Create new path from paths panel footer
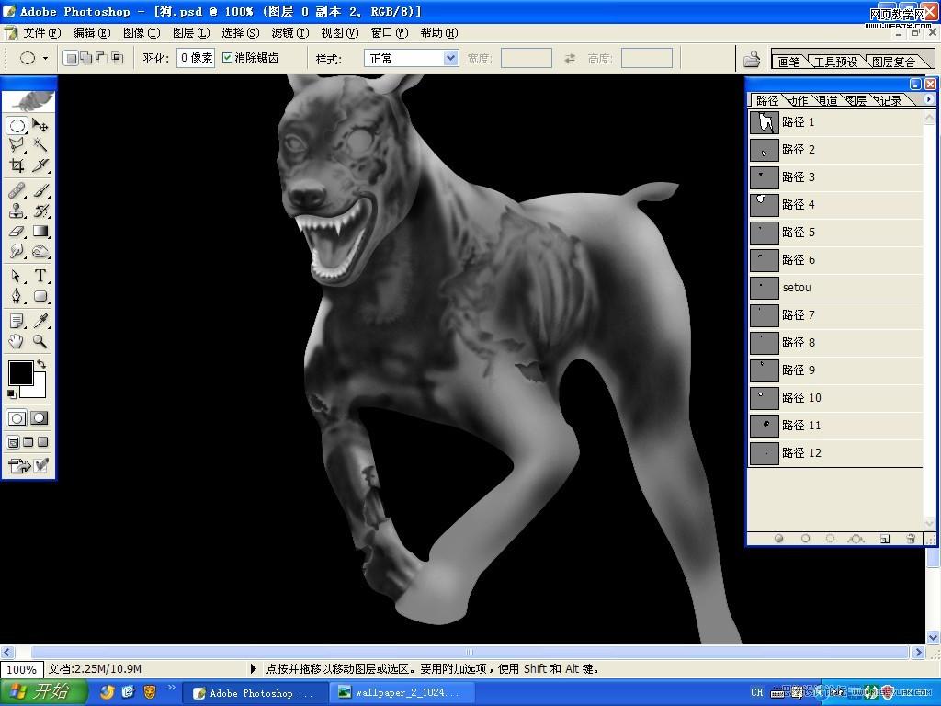 coord(885,539)
